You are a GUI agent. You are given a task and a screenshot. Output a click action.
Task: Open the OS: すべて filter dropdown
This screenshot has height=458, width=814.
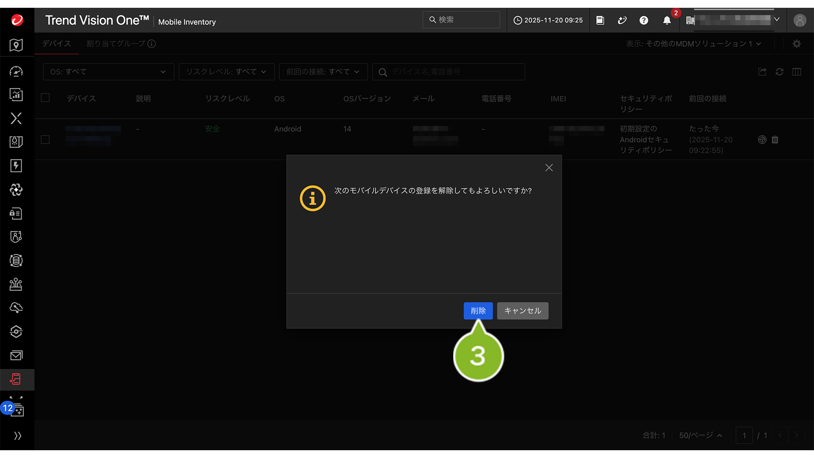coord(108,72)
